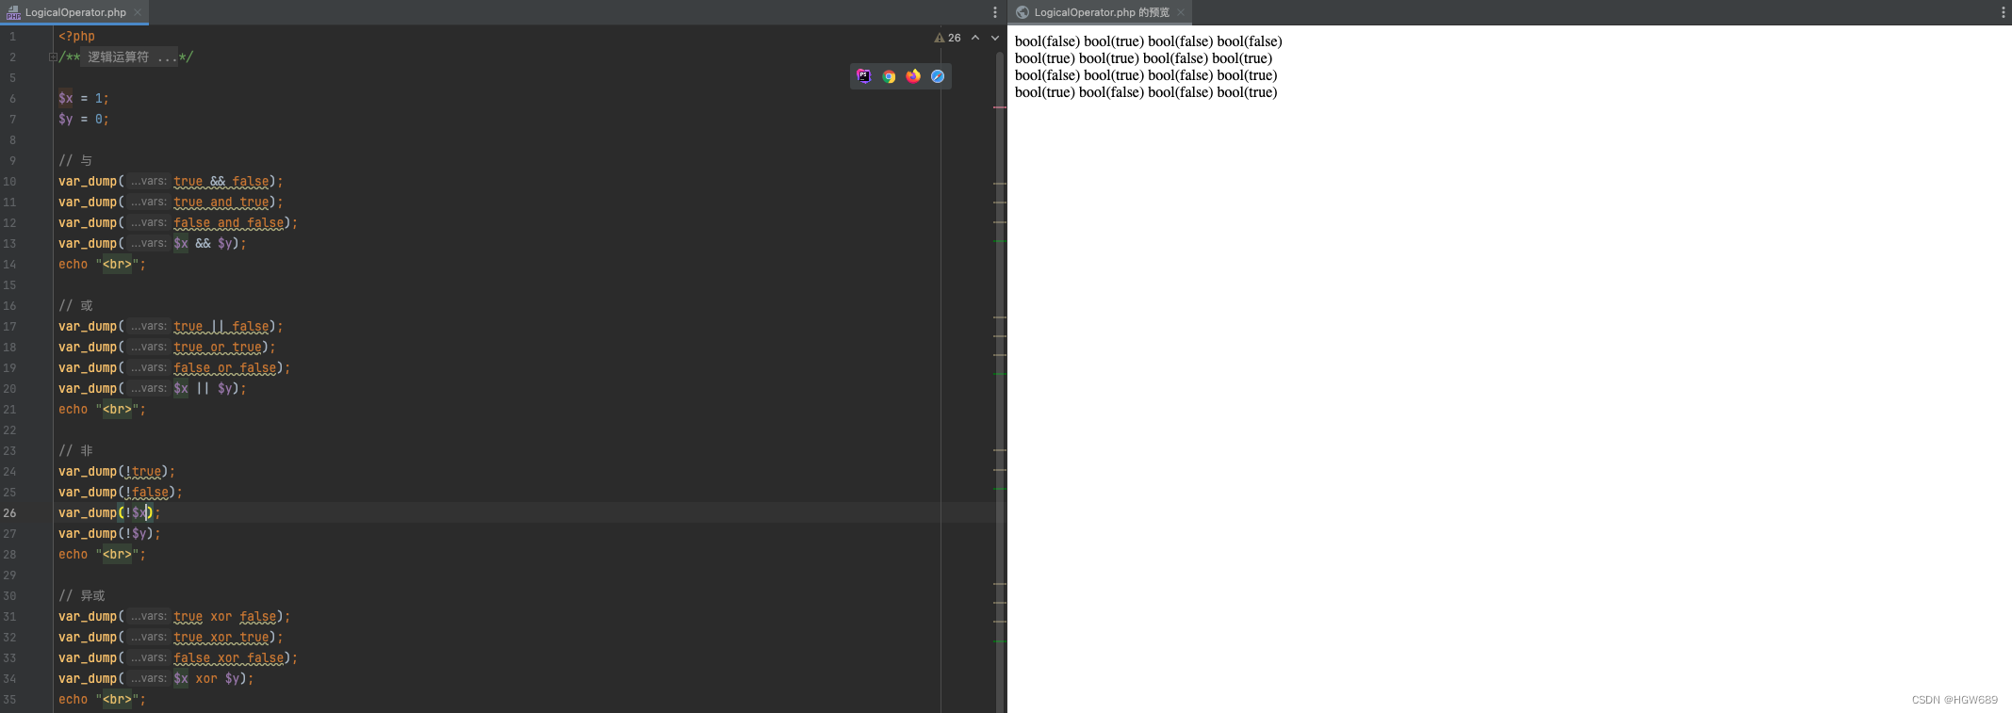Click 'false or false' on line 19
Screen dimensions: 2012x713
pyautogui.click(x=225, y=368)
